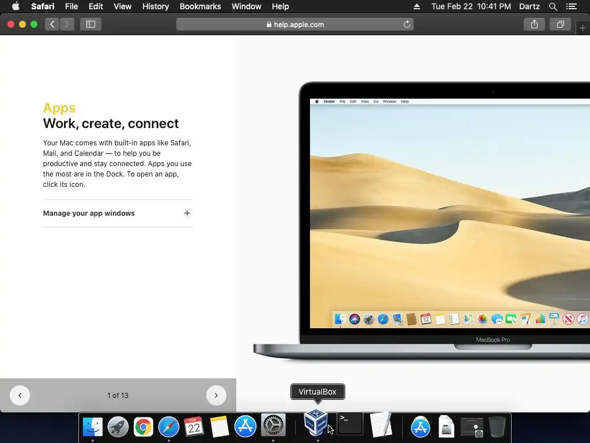Open the Edit menu
The width and height of the screenshot is (590, 443).
[x=96, y=6]
